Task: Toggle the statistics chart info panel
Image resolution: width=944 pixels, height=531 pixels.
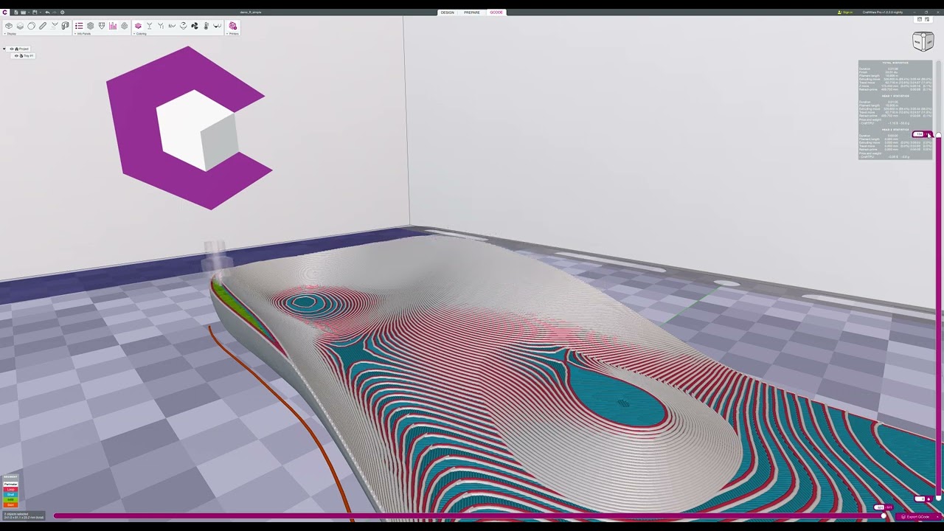Action: 113,26
